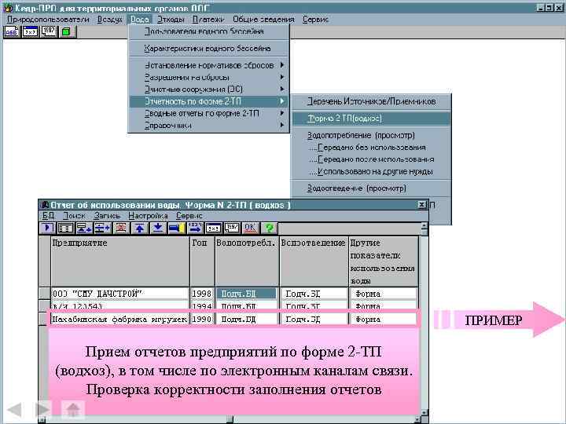Click Предприятие column header
This screenshot has width=566, height=424.
[120, 261]
